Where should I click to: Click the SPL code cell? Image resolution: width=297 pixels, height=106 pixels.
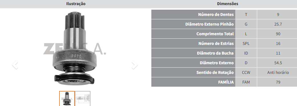click(x=246, y=43)
